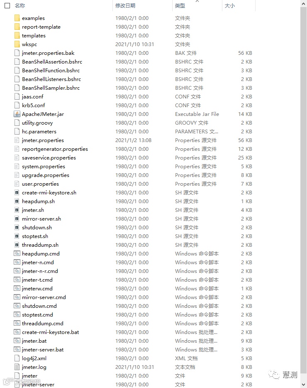Select the file named create-rmi-keystore.bat
This screenshot has width=307, height=388.
tap(51, 332)
